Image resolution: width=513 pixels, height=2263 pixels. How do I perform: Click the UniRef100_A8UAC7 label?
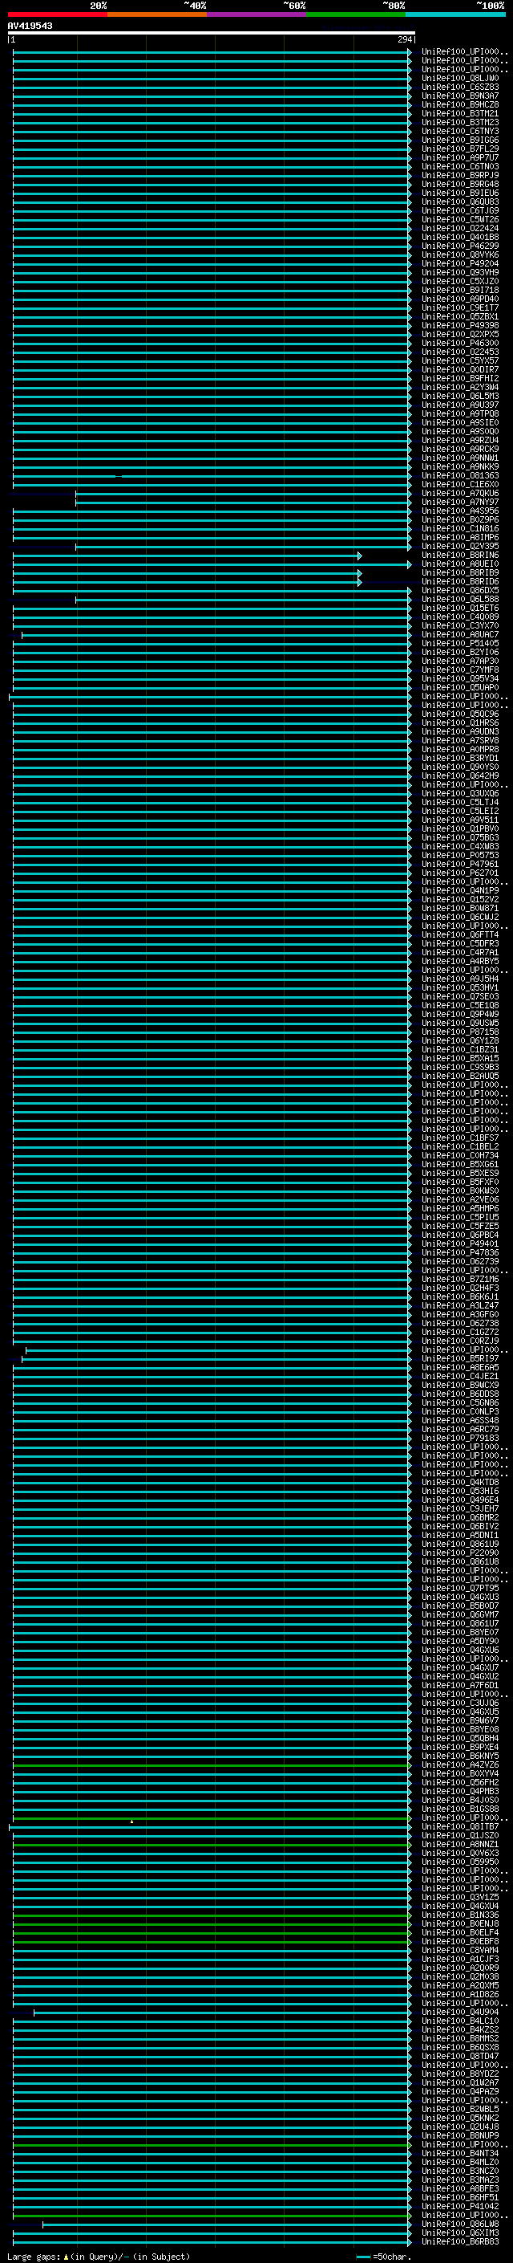(x=459, y=634)
